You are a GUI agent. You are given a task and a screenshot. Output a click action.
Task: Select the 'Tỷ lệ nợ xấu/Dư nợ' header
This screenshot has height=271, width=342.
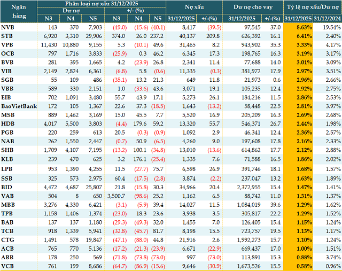(311, 7)
